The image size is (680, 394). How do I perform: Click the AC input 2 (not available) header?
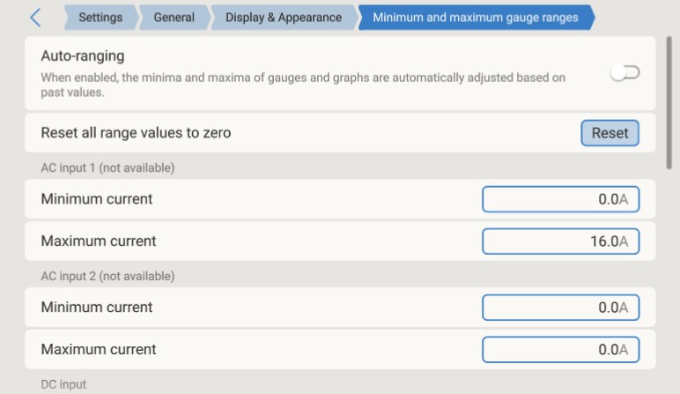point(107,277)
